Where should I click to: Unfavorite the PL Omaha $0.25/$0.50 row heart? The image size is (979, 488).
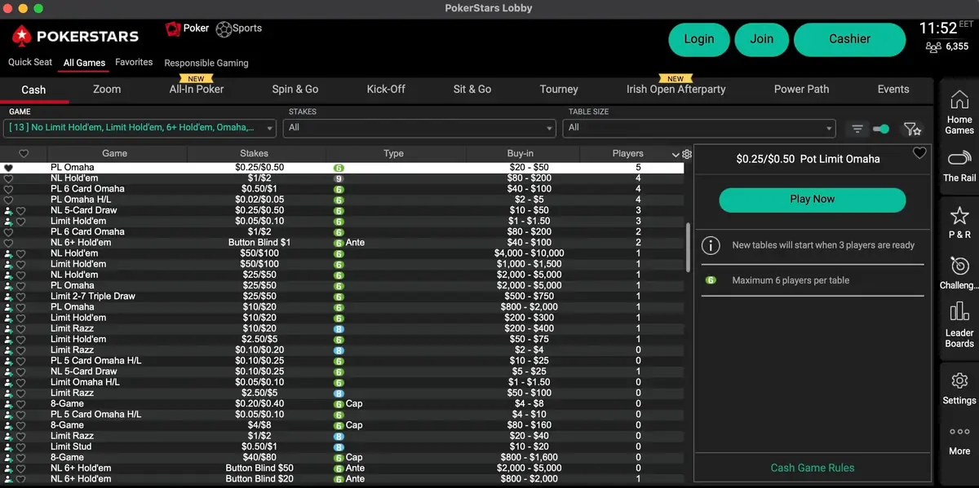8,167
